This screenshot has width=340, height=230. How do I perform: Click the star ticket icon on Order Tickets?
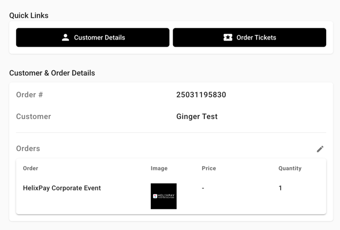coord(228,37)
